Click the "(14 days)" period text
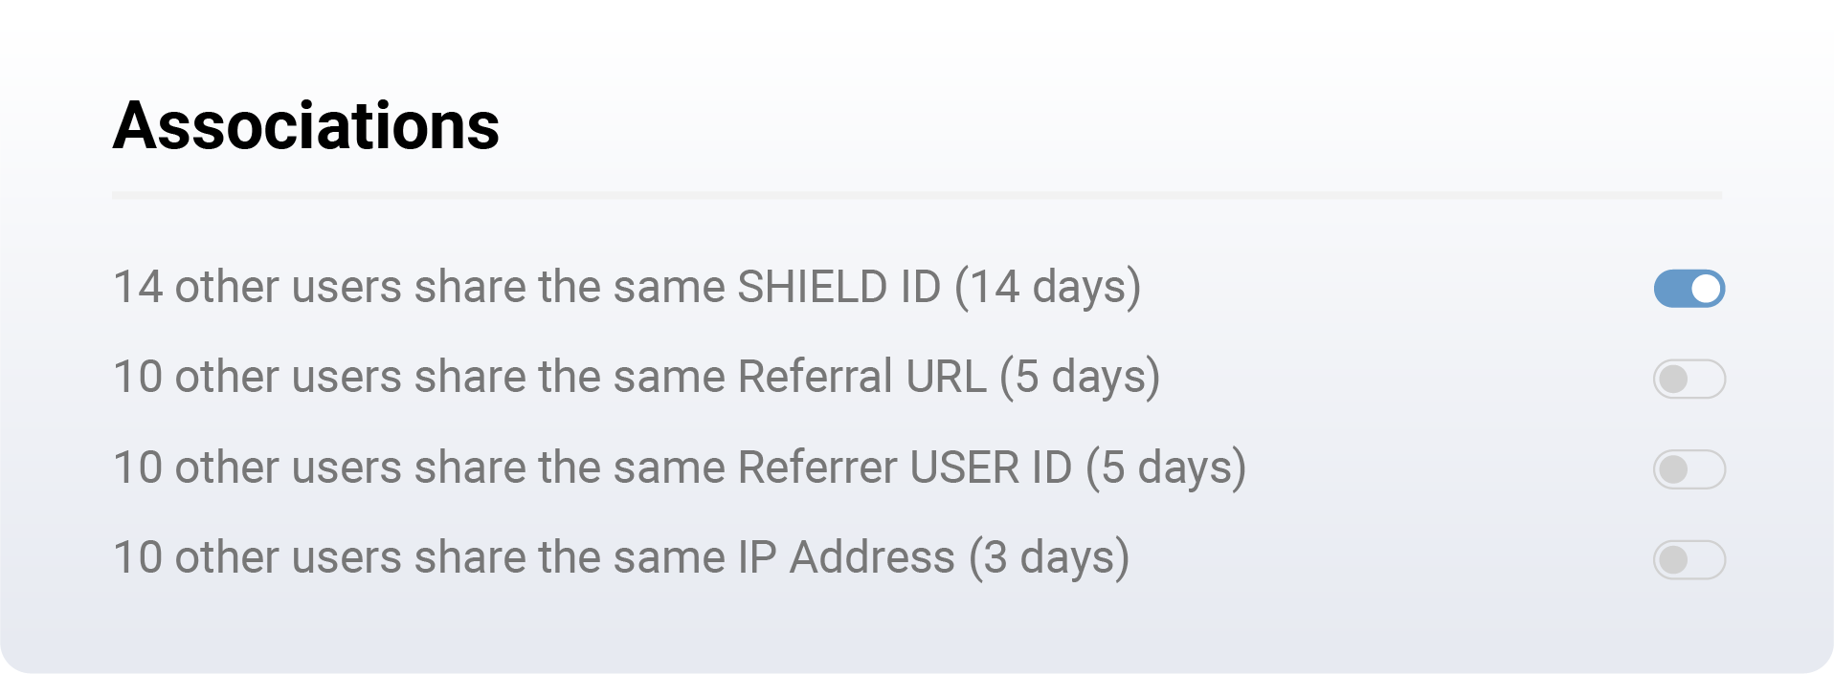 [x=1048, y=287]
